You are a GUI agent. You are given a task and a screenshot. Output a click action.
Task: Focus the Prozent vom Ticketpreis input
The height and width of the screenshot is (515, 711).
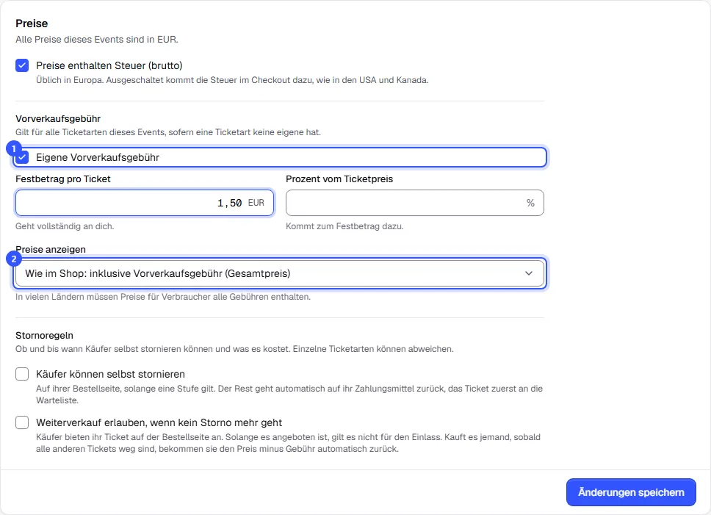click(415, 203)
